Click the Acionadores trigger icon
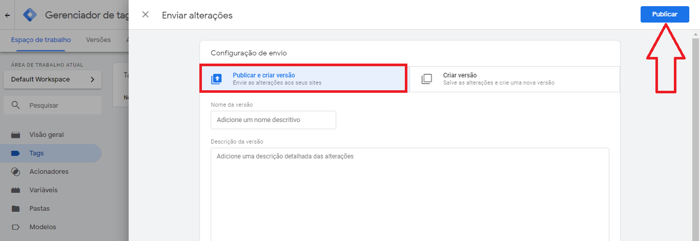The width and height of the screenshot is (700, 241). tap(16, 172)
